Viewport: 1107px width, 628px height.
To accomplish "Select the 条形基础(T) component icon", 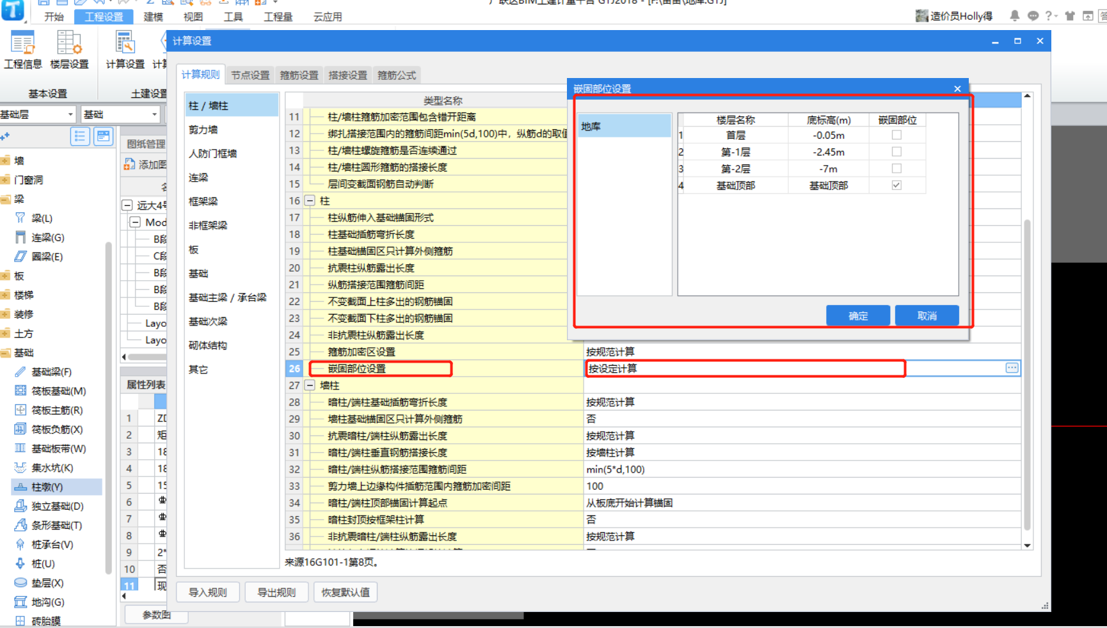I will (x=20, y=525).
